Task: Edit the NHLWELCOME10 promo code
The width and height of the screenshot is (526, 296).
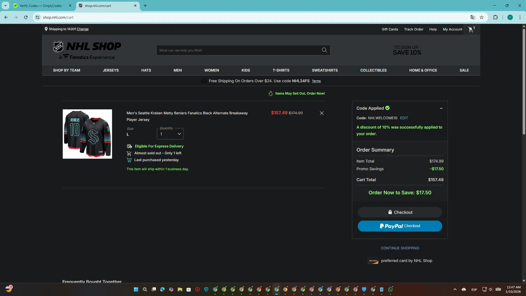Action: coord(404,118)
